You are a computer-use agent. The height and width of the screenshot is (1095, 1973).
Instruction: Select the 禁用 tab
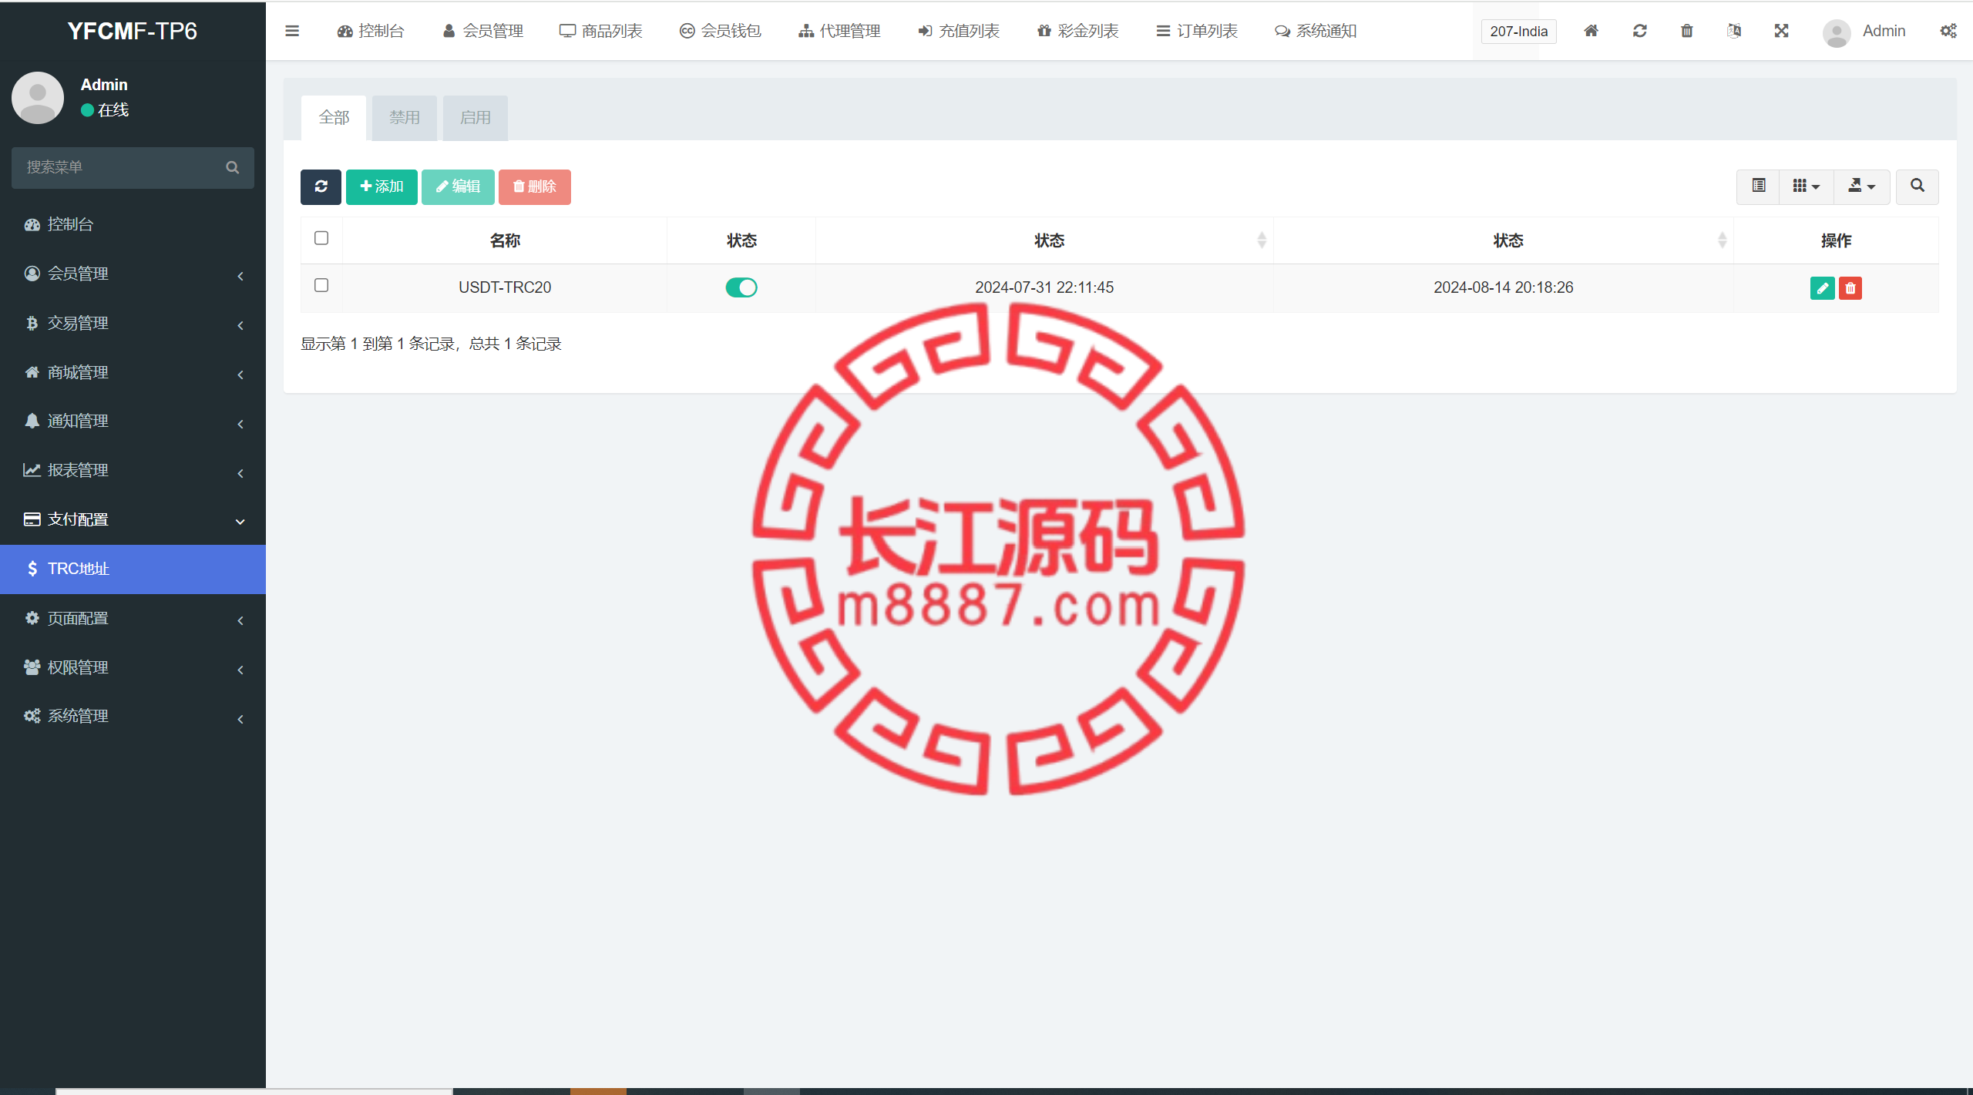point(405,118)
